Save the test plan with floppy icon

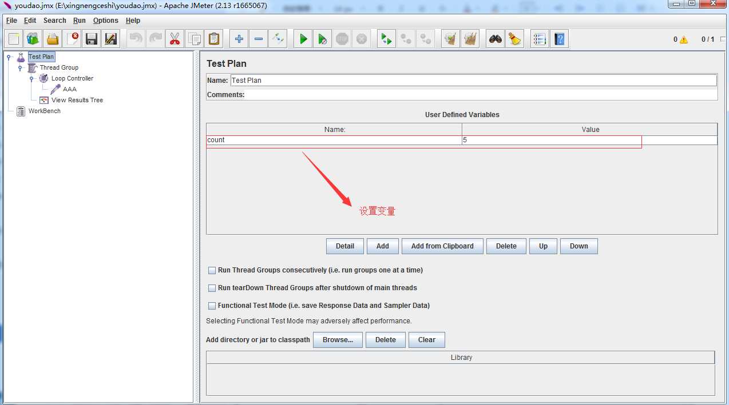coord(92,39)
